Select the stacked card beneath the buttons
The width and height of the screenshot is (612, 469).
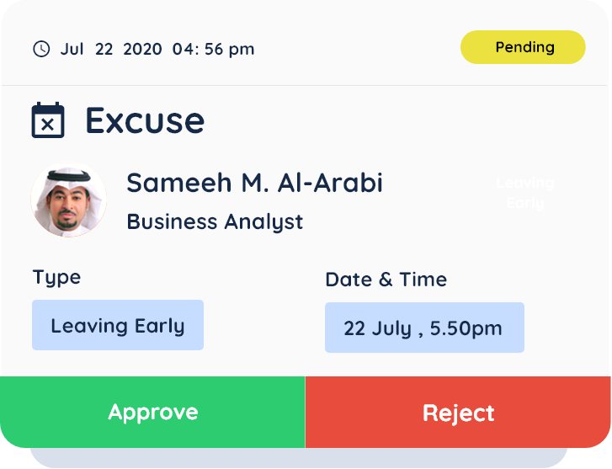pos(300,457)
